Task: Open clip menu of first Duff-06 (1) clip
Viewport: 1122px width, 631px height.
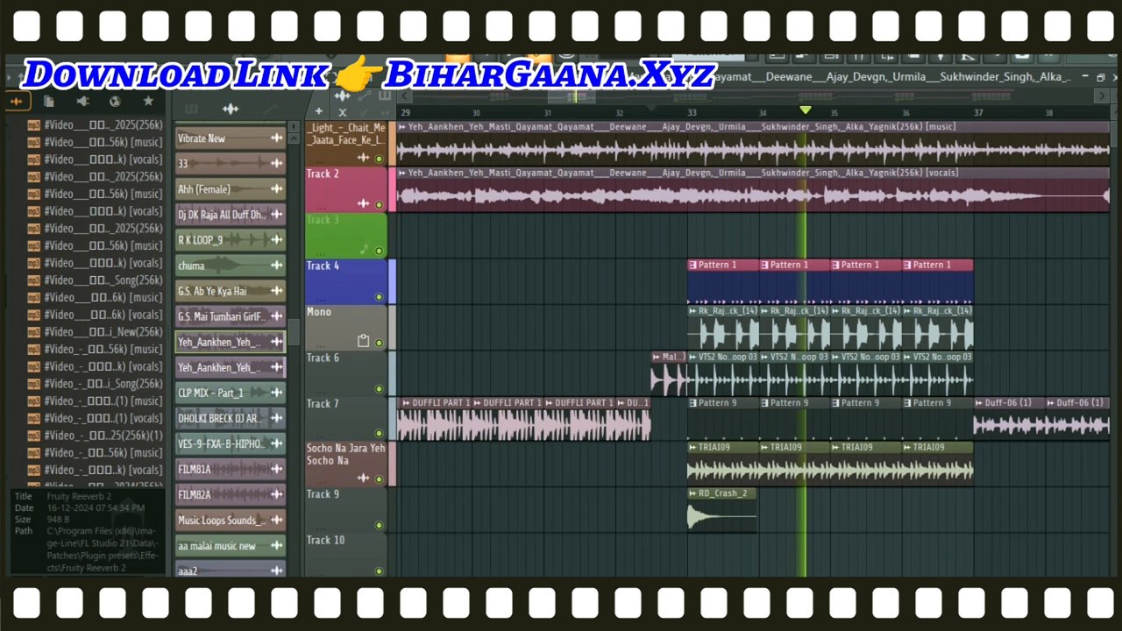Action: (979, 402)
